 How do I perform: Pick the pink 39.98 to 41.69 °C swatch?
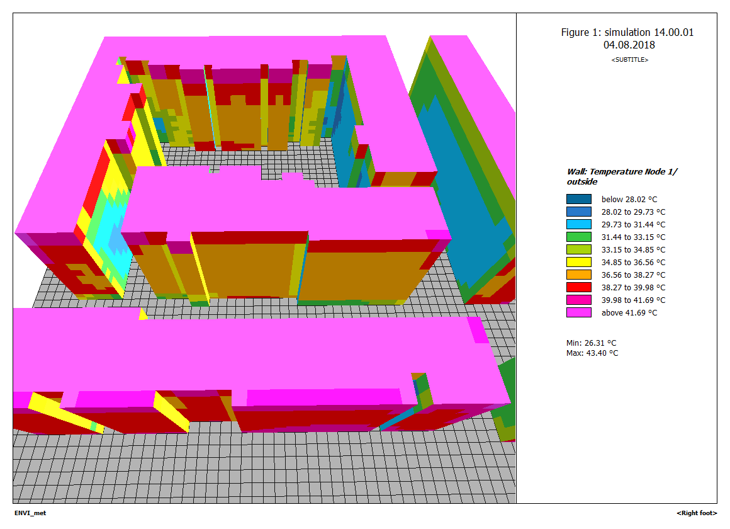(x=579, y=300)
